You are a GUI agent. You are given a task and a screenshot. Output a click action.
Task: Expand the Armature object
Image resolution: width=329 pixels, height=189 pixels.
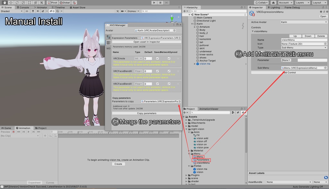click(195, 27)
